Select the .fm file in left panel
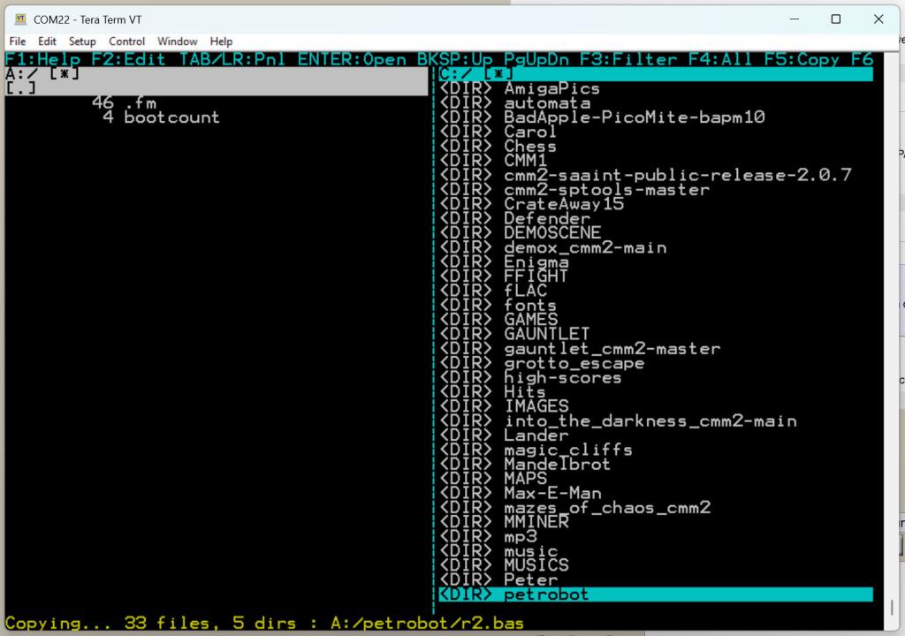The width and height of the screenshot is (905, 636). click(140, 103)
